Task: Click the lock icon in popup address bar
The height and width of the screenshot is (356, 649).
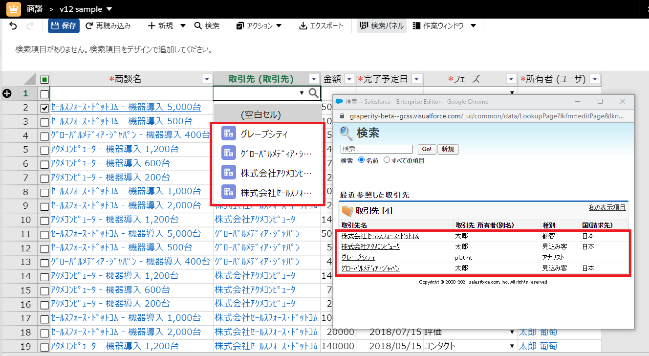Action: pyautogui.click(x=342, y=116)
